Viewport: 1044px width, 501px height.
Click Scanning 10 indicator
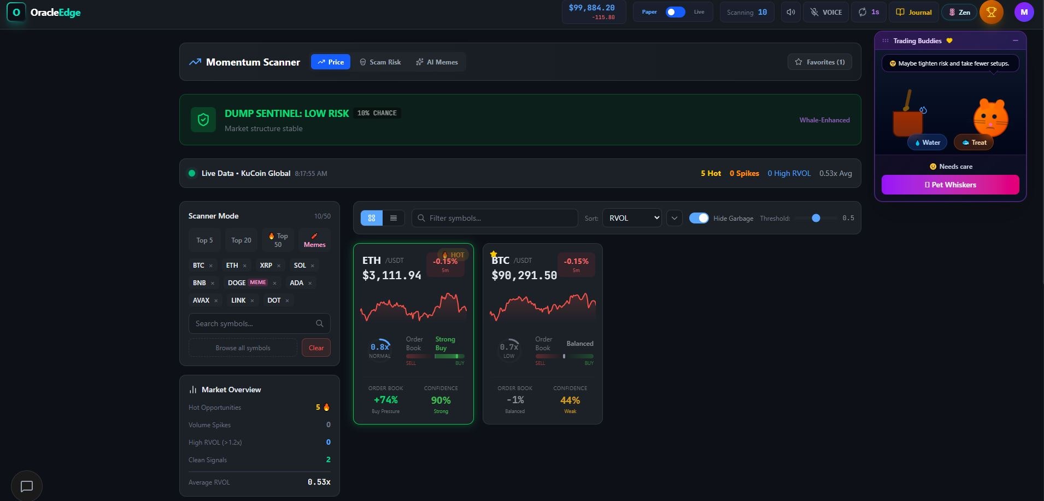click(x=747, y=12)
